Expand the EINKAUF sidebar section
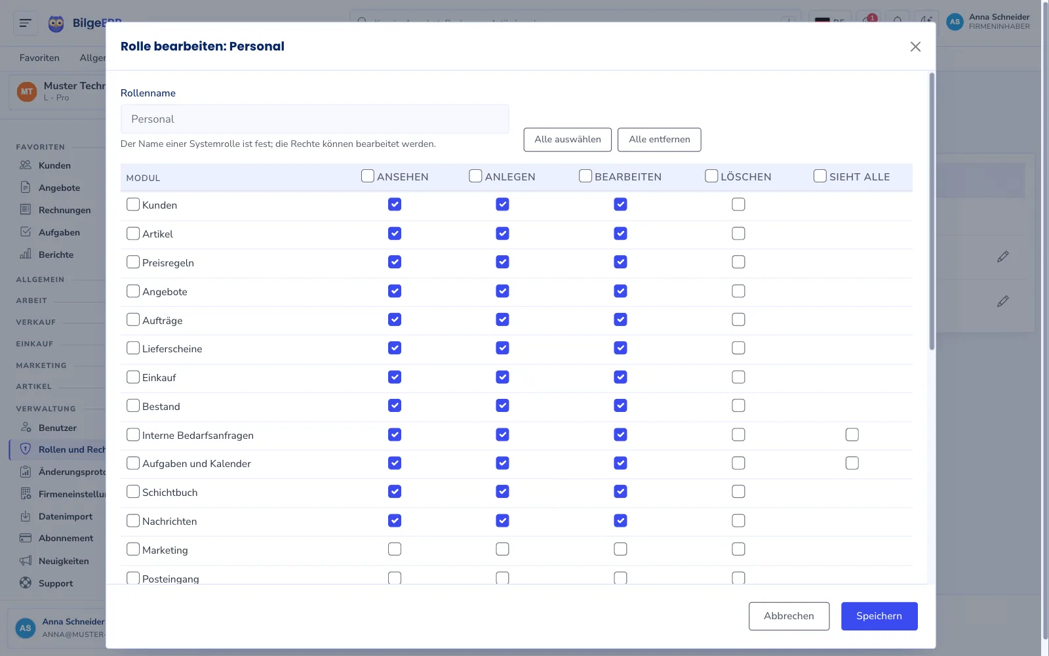Image resolution: width=1049 pixels, height=656 pixels. [35, 344]
